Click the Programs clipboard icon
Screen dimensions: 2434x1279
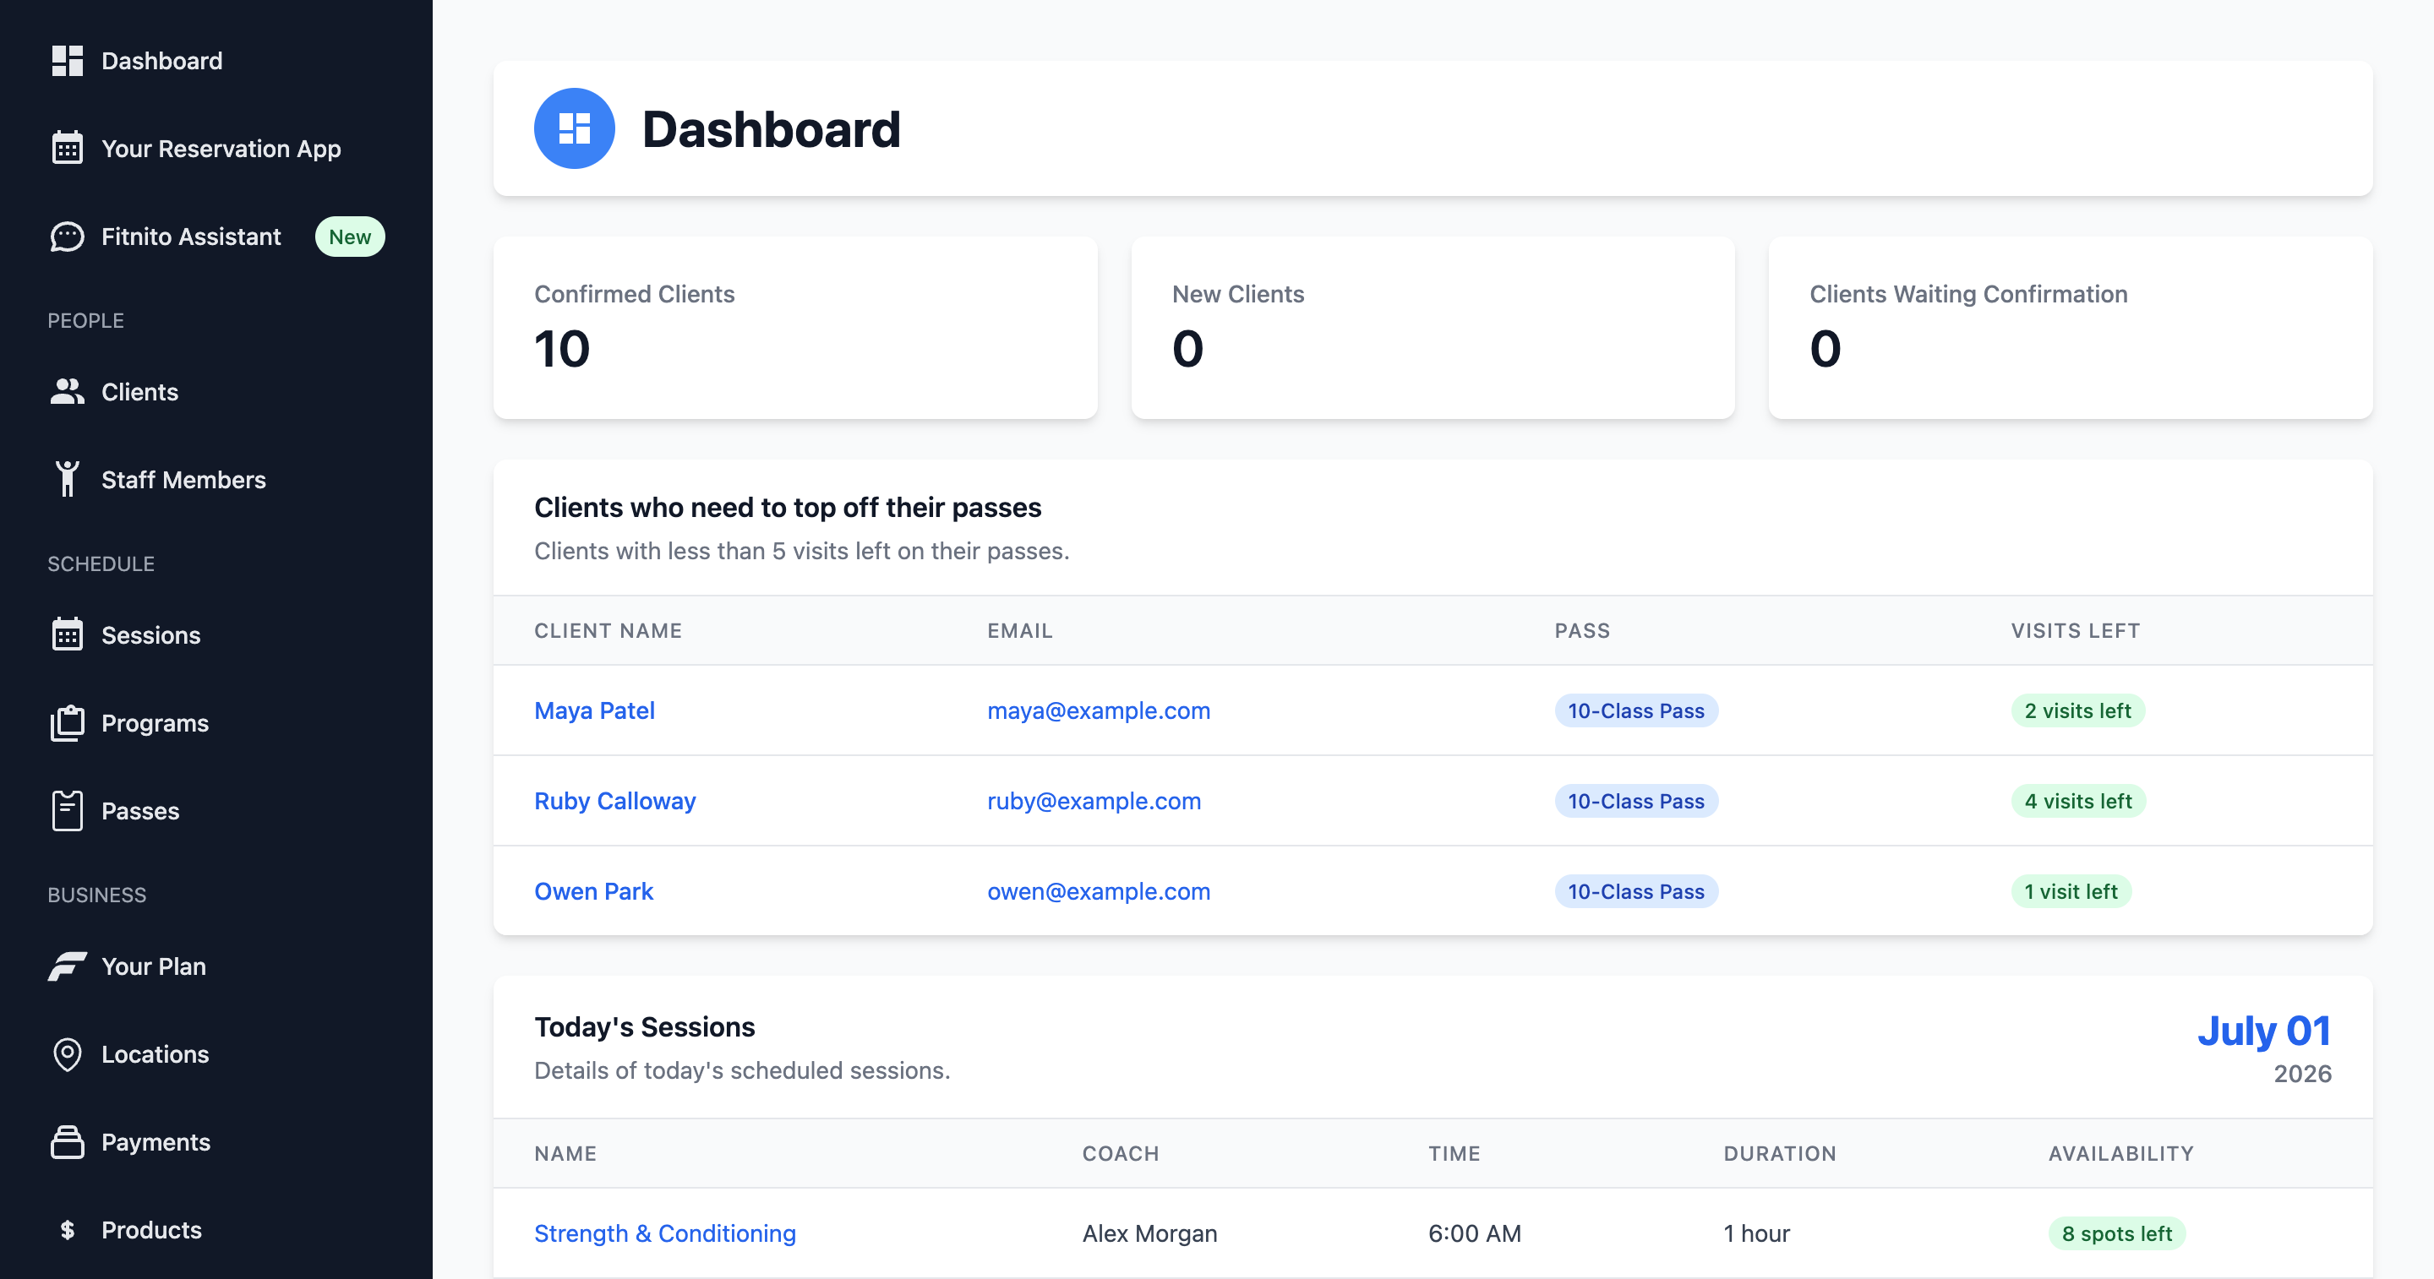pyautogui.click(x=67, y=722)
